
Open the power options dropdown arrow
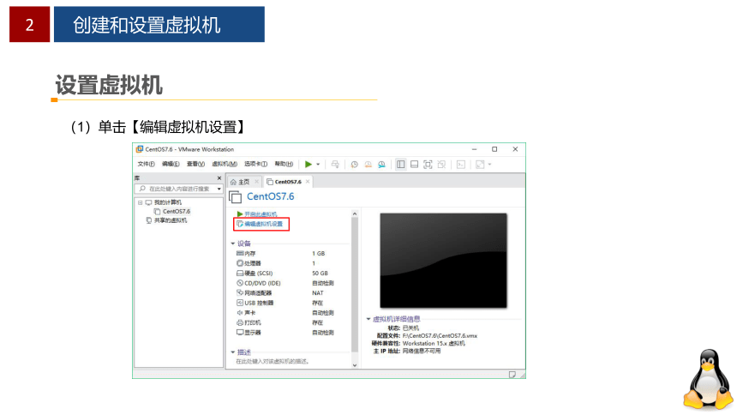click(318, 165)
